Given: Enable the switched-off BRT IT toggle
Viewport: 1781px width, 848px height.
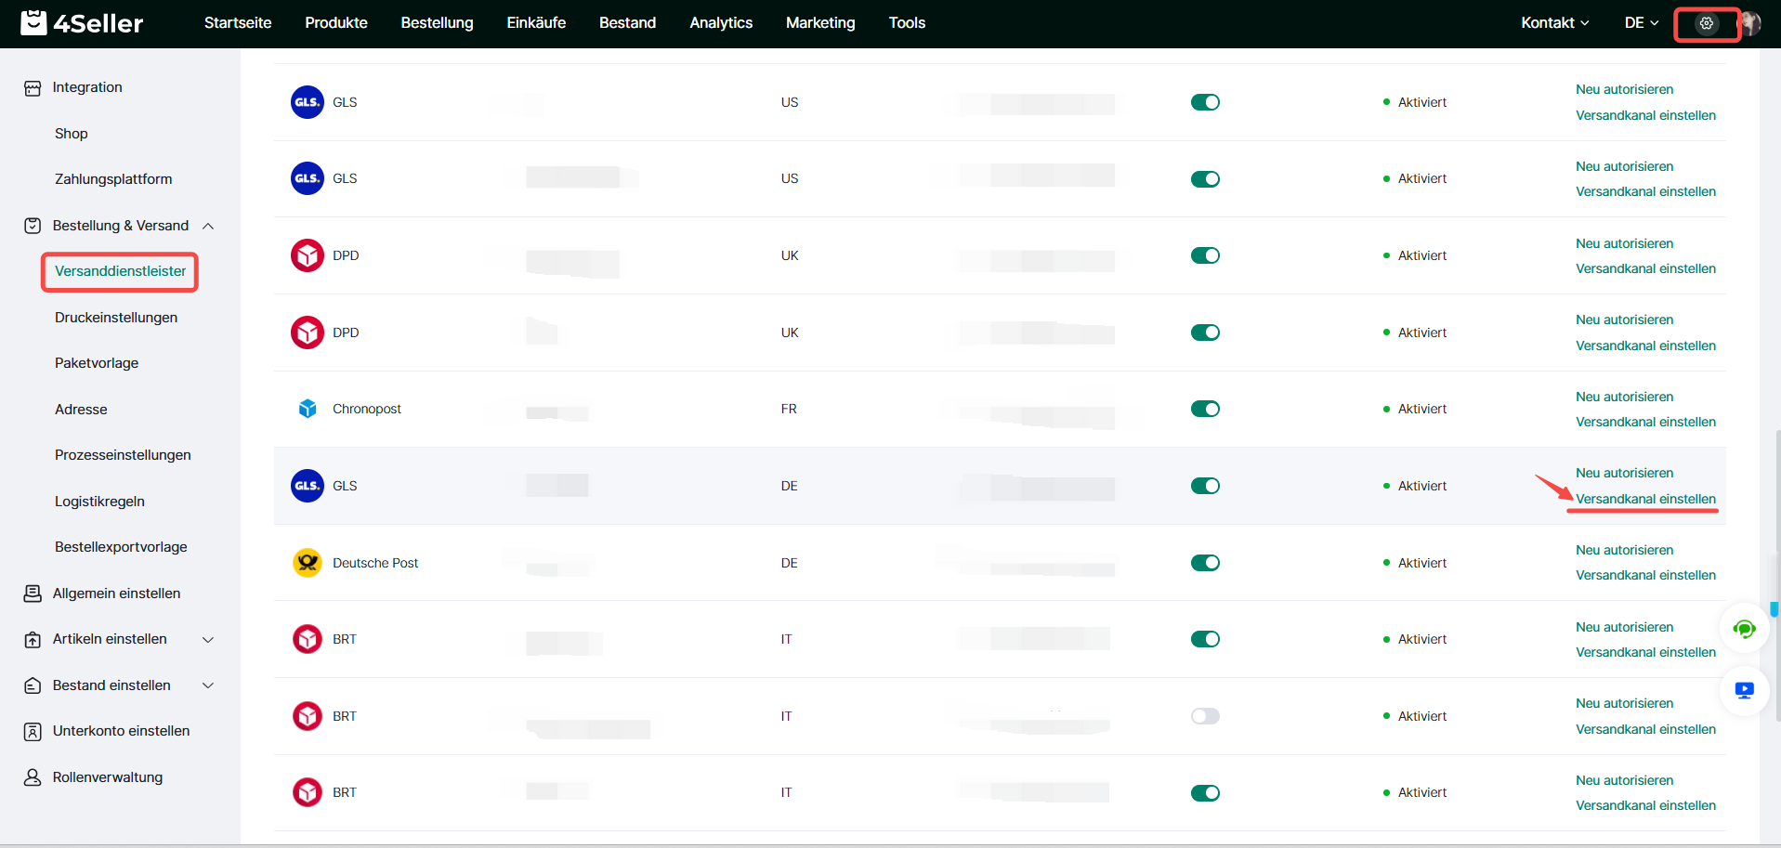Looking at the screenshot, I should coord(1205,716).
